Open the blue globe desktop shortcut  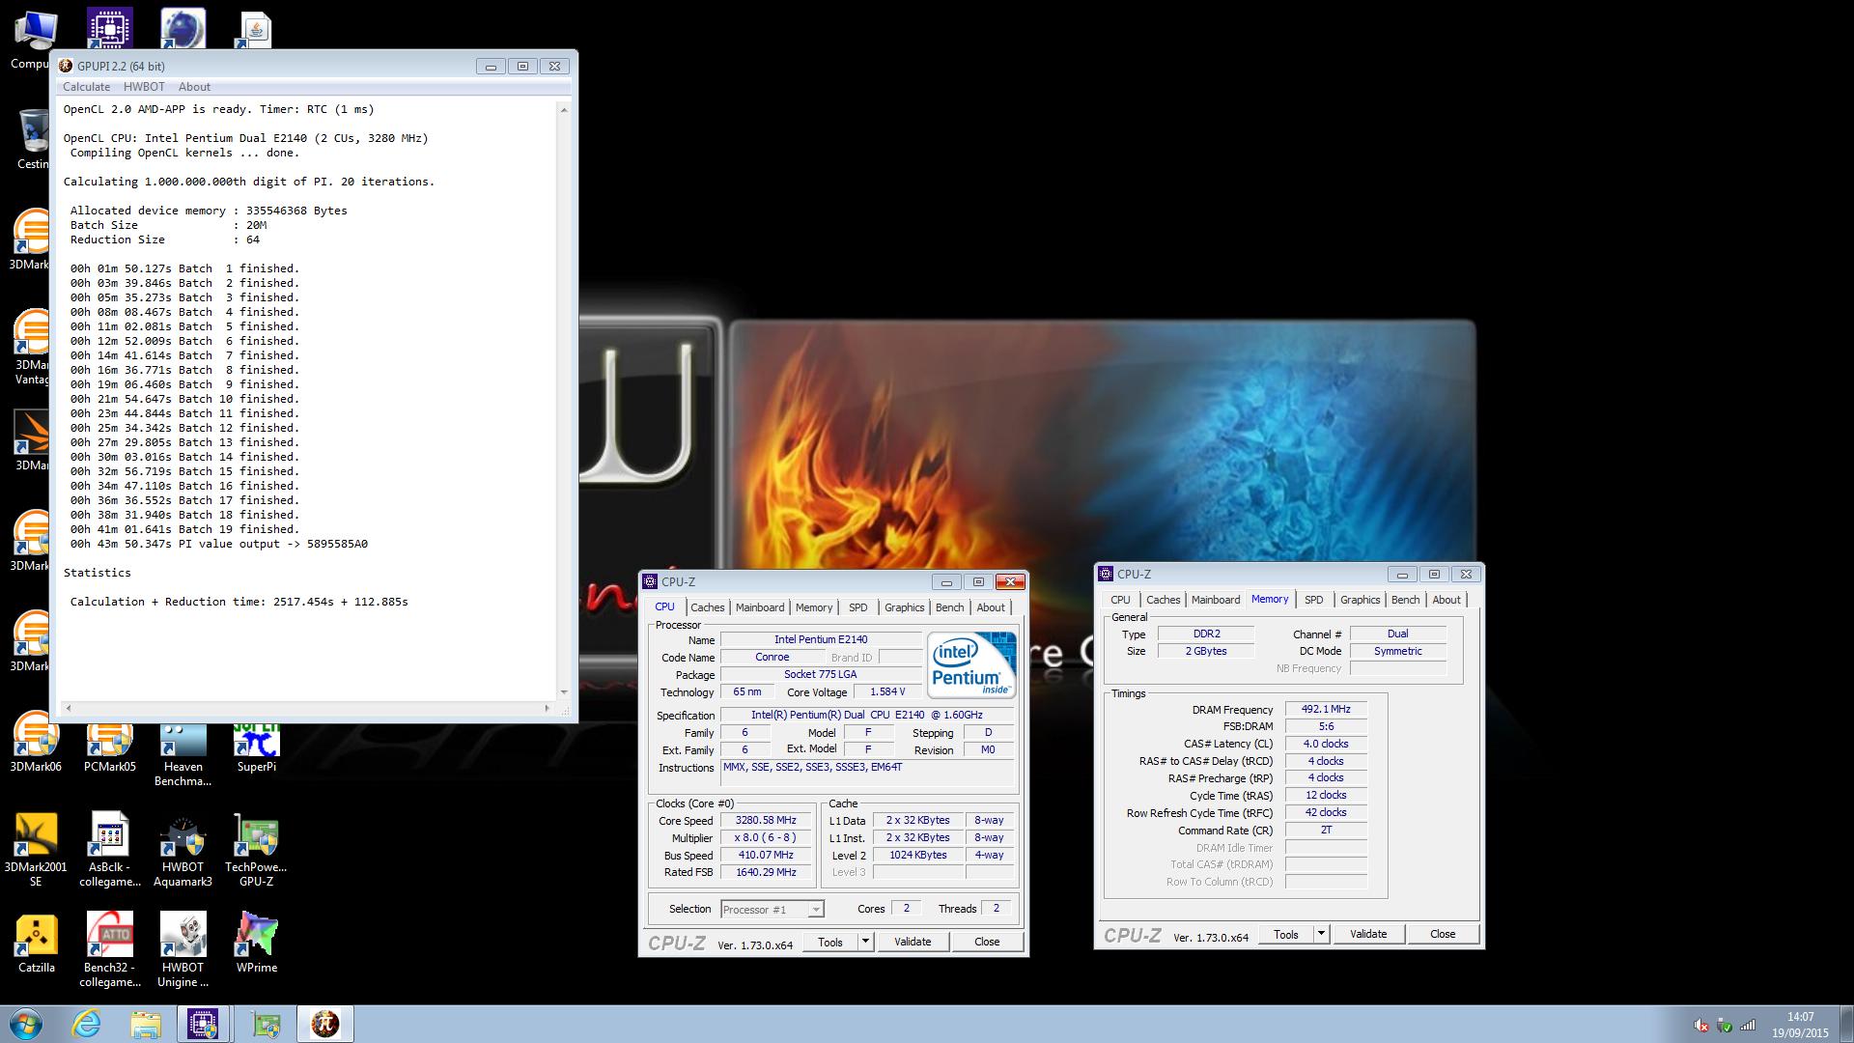pyautogui.click(x=183, y=27)
